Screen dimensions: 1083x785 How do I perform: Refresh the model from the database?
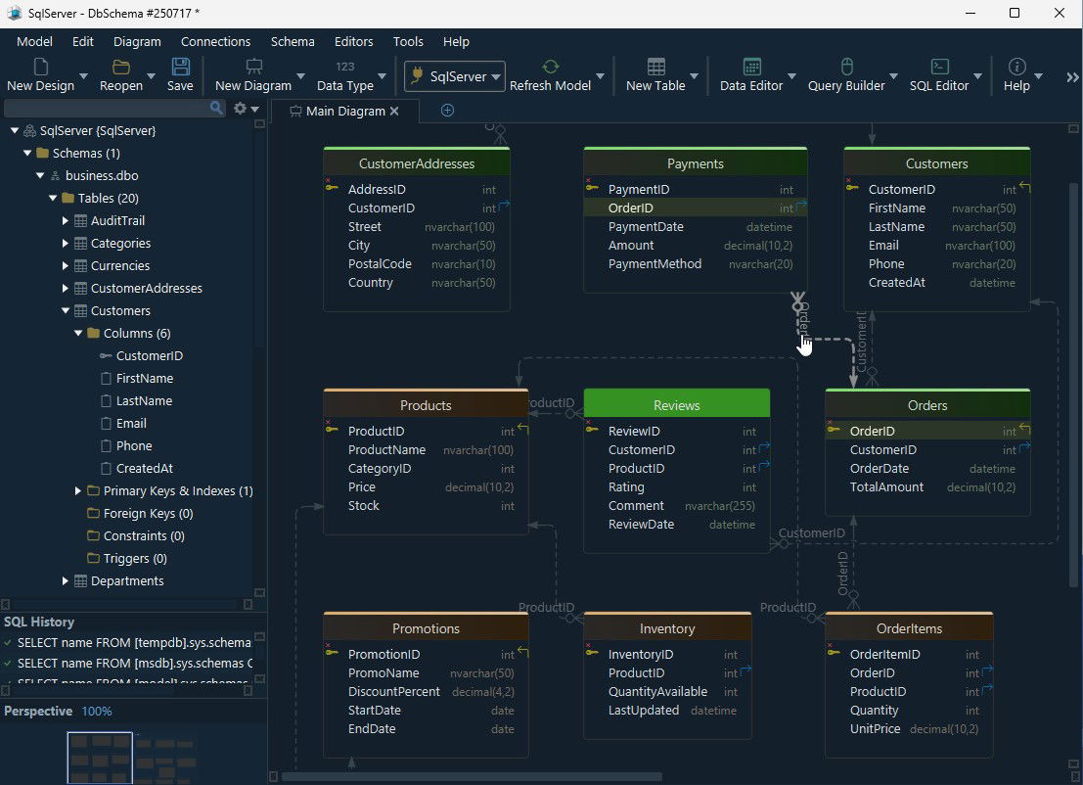[x=549, y=69]
